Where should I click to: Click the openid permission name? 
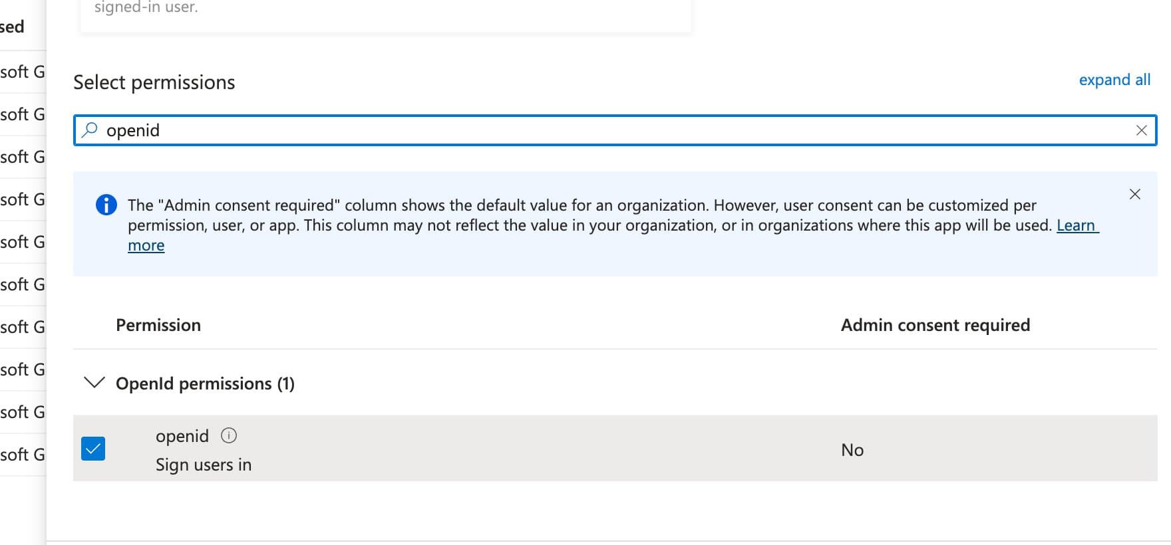pyautogui.click(x=182, y=436)
